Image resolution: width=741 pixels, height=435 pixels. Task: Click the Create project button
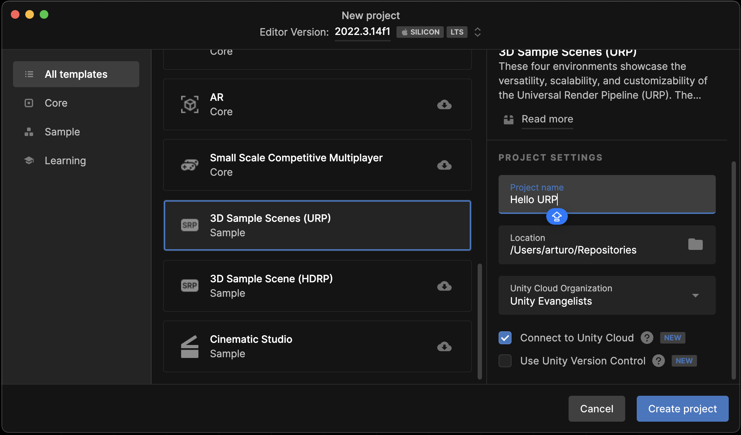point(682,409)
